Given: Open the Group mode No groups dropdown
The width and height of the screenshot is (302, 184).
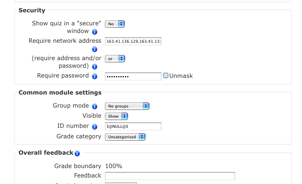Looking at the screenshot, I should [x=127, y=106].
